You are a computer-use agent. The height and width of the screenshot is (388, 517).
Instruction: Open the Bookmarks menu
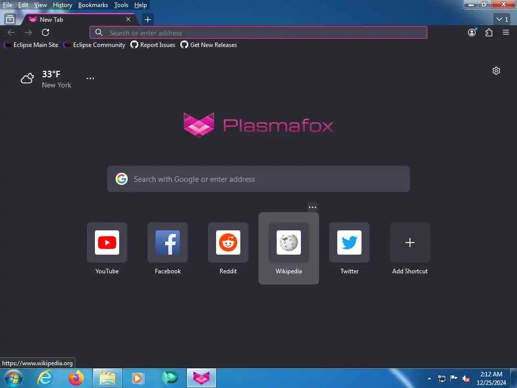pos(93,5)
